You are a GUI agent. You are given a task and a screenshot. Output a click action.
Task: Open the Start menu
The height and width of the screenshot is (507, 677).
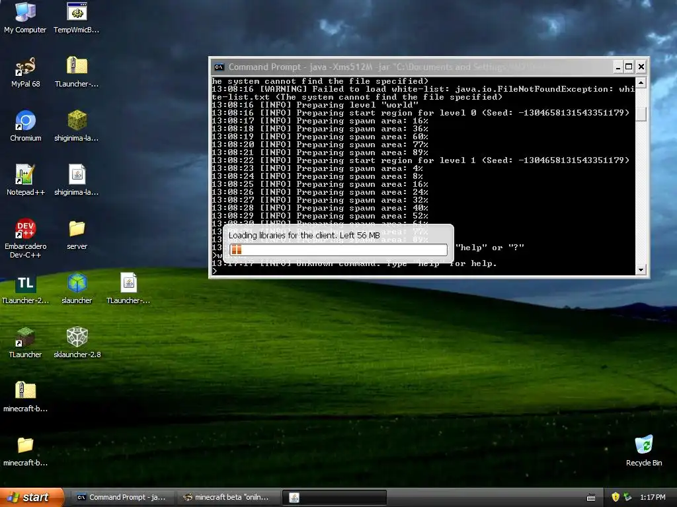32,497
